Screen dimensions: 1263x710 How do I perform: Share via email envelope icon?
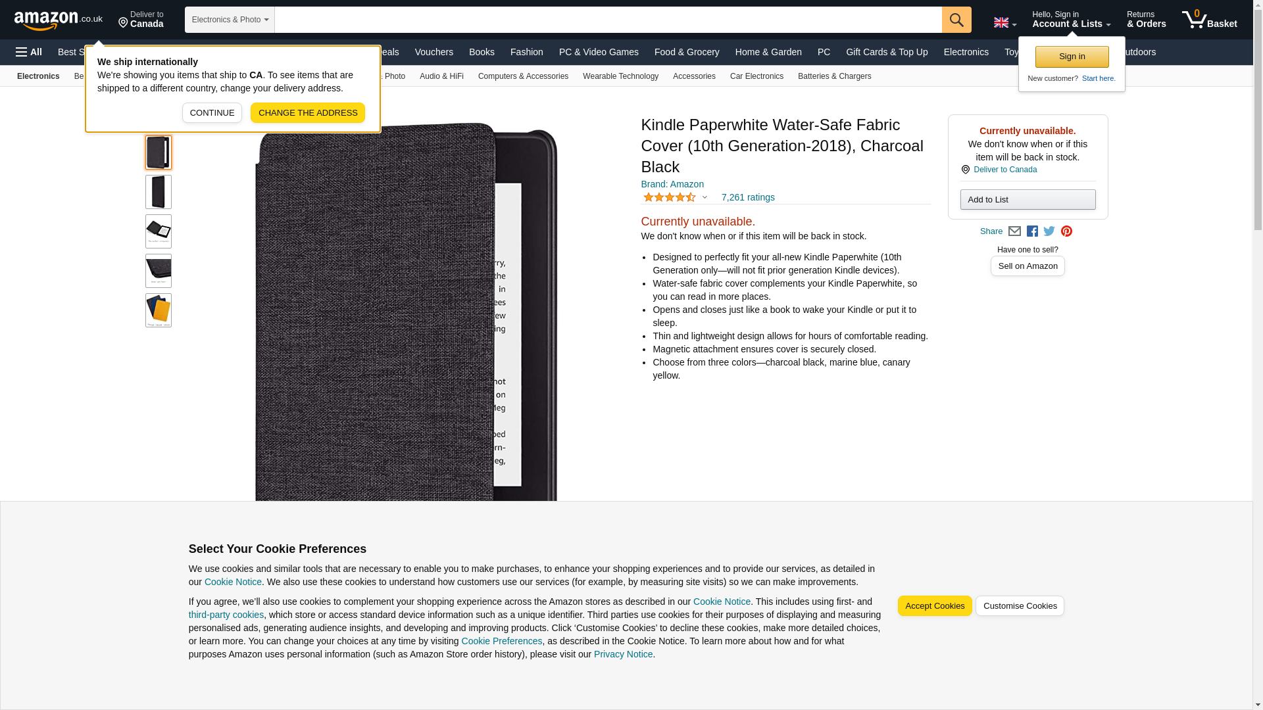click(1014, 231)
